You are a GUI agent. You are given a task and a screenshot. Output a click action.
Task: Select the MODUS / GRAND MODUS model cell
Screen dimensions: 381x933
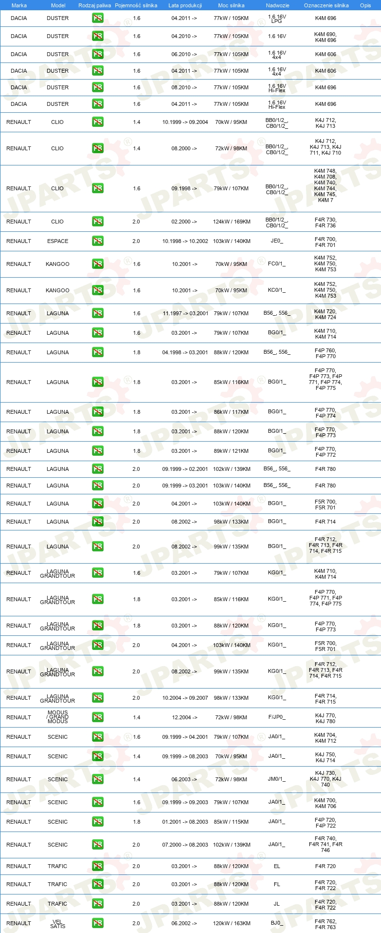[57, 717]
